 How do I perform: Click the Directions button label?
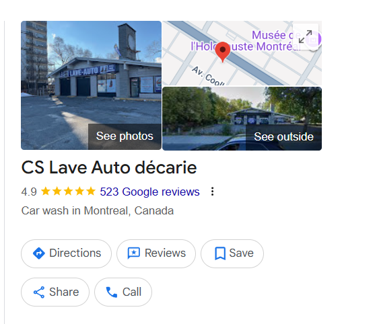pyautogui.click(x=75, y=253)
